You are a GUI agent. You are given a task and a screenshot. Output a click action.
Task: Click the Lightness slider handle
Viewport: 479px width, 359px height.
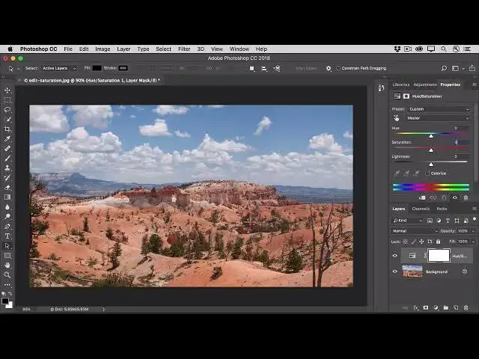pos(431,165)
